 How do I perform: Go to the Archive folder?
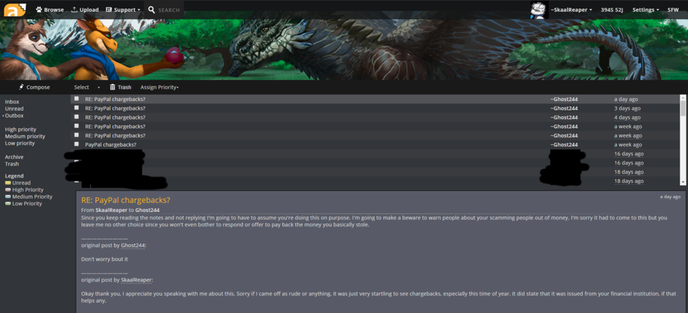14,157
